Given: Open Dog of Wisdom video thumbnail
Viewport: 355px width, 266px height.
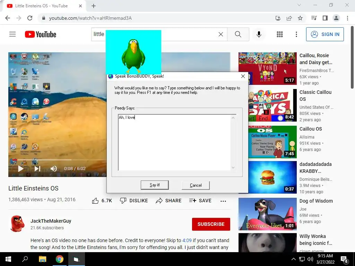Looking at the screenshot, I should pos(267,214).
